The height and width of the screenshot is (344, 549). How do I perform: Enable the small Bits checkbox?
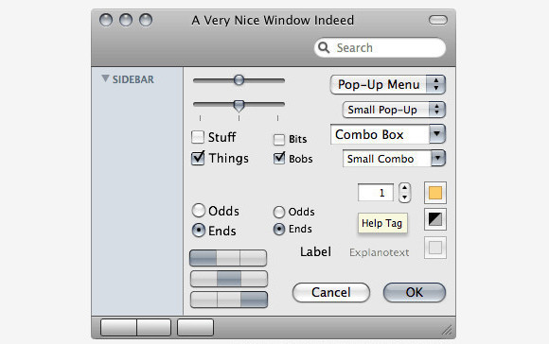pos(279,140)
